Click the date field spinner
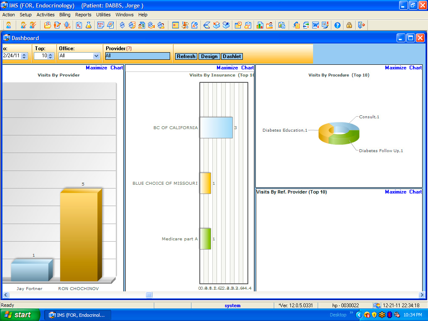Image resolution: width=428 pixels, height=321 pixels. (24, 56)
